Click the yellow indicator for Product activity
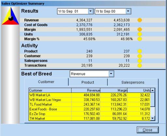167x136 pixels. coord(140,51)
